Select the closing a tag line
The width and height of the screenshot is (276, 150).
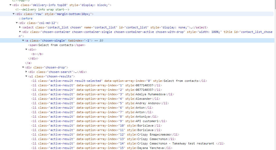[28, 63]
